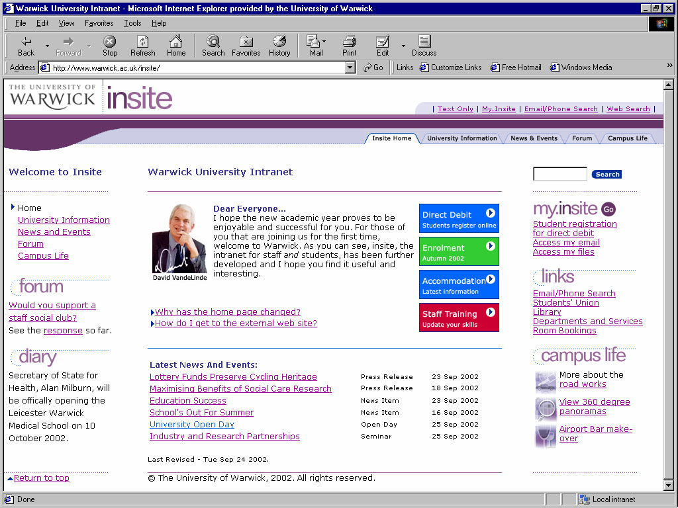Open the View 360 degree panoramas thumbnail
This screenshot has height=508, width=678.
tap(546, 408)
